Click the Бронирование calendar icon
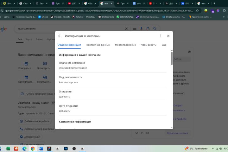 click(26, 77)
